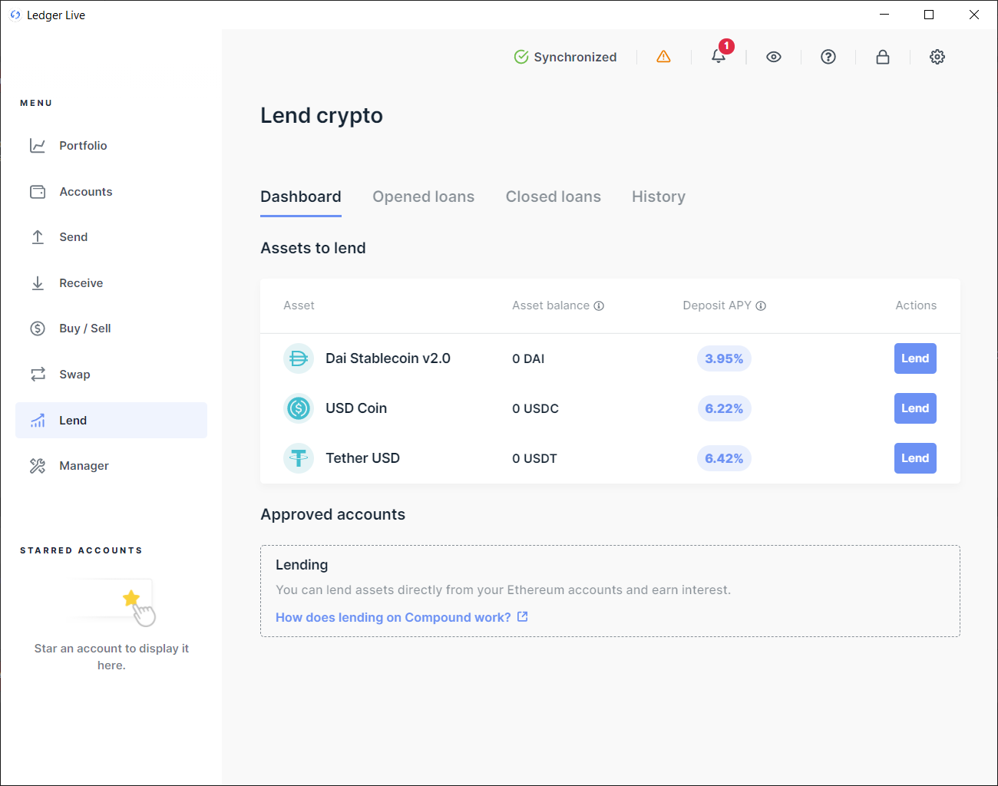Open Ledger Live settings gear
This screenshot has width=998, height=786.
coord(937,56)
